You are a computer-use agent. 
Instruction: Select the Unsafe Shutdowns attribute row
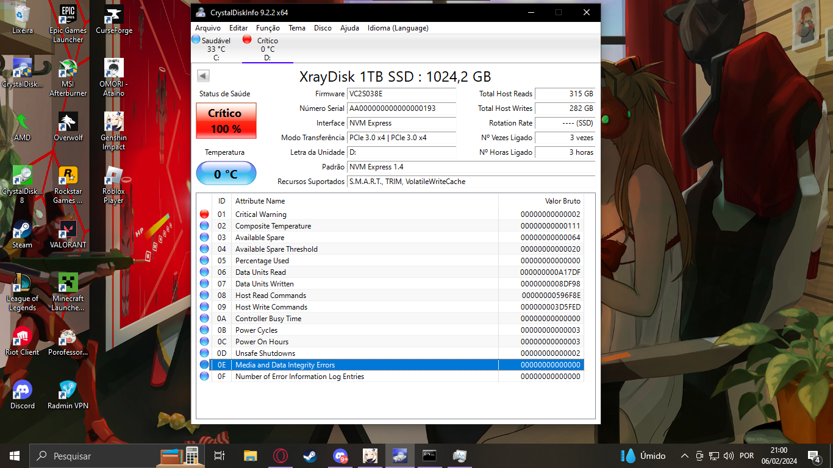(390, 353)
